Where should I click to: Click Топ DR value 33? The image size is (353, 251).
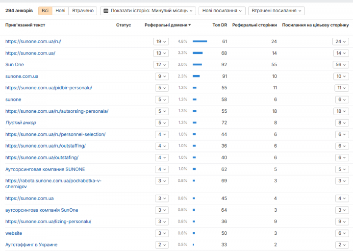(224, 245)
